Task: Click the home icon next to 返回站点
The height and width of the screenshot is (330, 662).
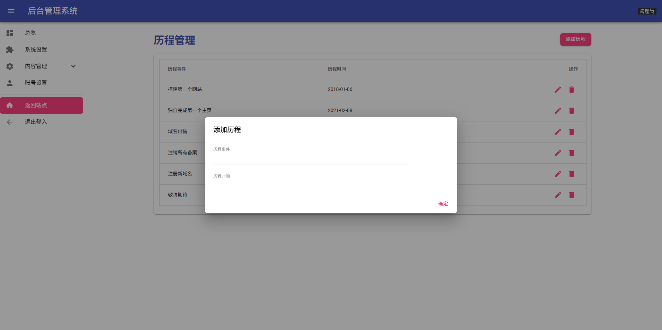Action: point(9,105)
